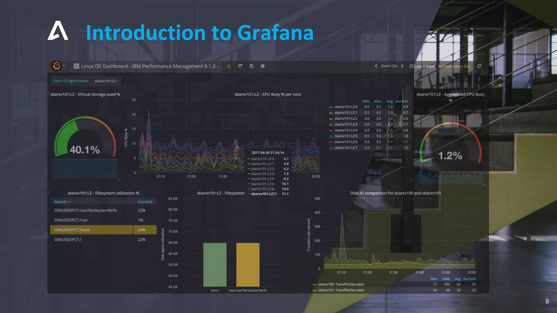Click the 53% value cell
557x313 pixels.
point(145,230)
